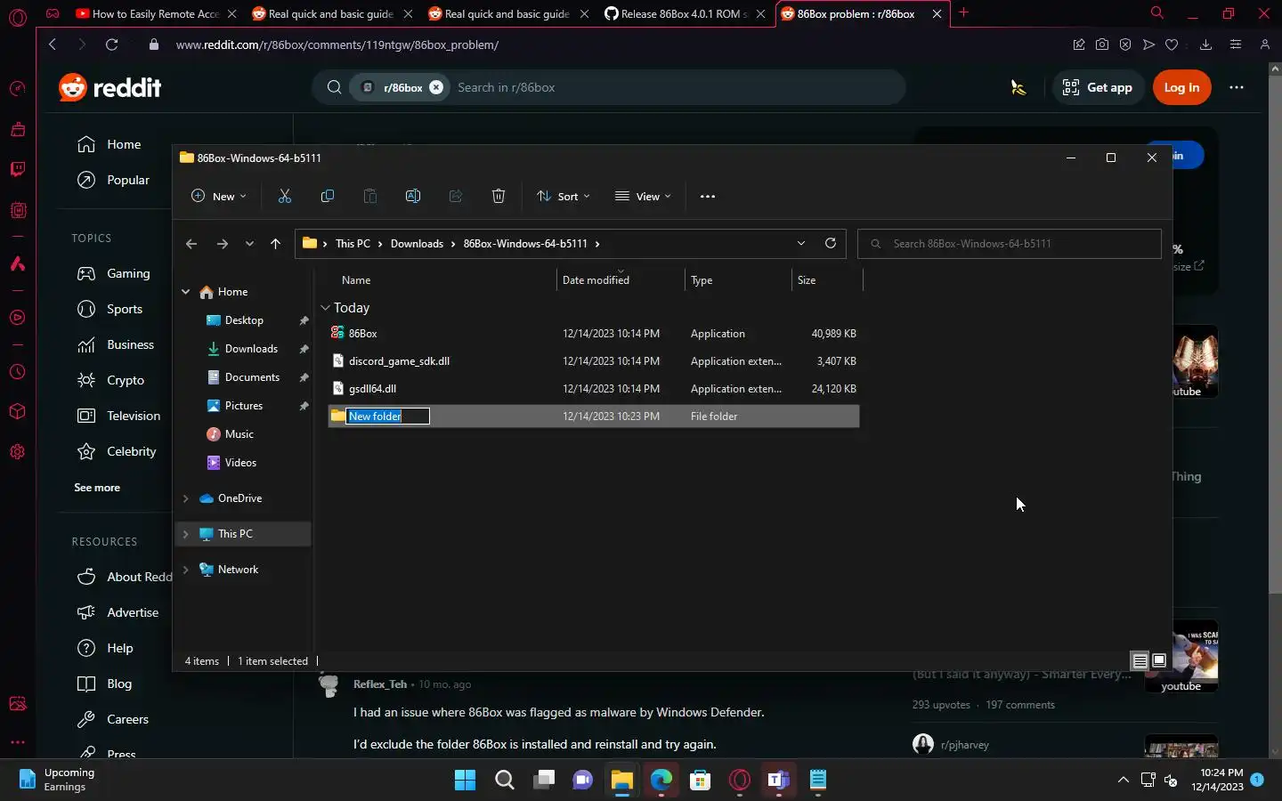The width and height of the screenshot is (1282, 801).
Task: Select discord_game_sdk.dll file
Action: 593,361
